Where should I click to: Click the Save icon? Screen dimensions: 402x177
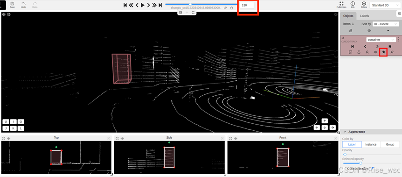tap(12, 4)
